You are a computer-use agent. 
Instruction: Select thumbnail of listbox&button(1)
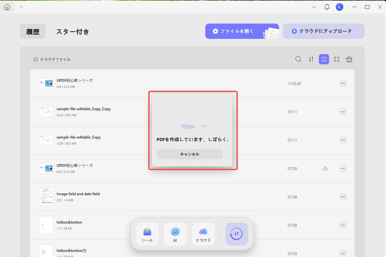tap(46, 251)
